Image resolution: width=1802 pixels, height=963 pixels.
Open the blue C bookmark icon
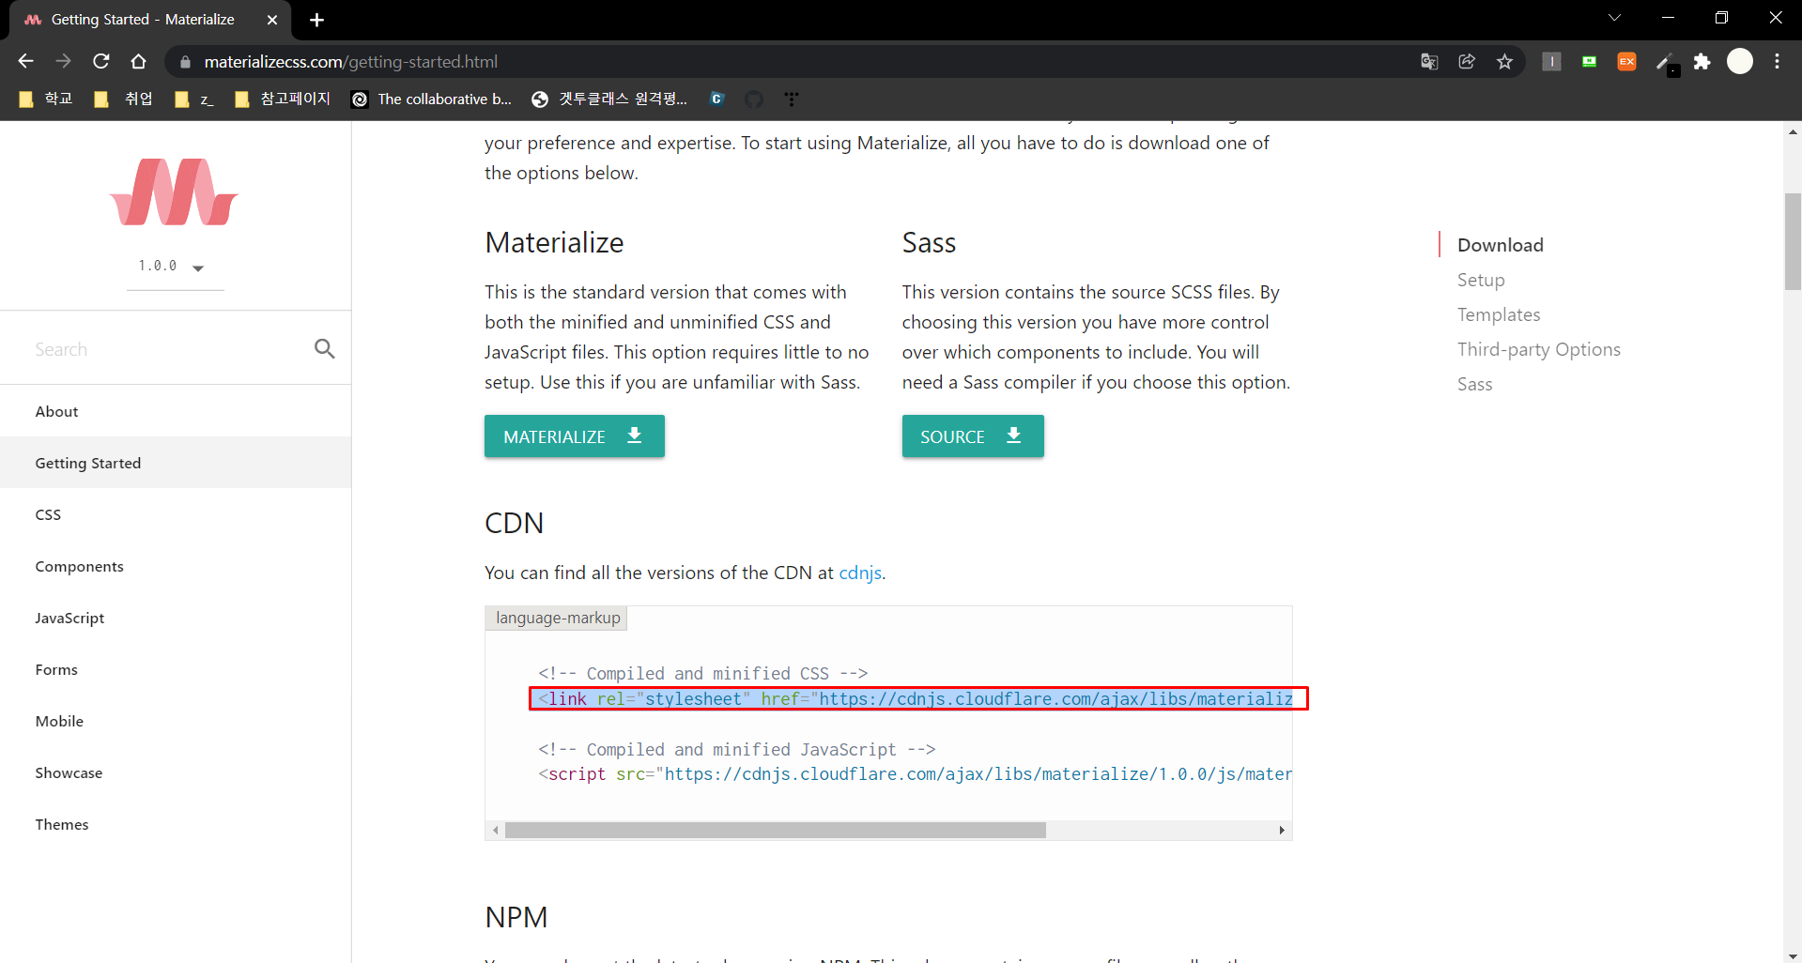(x=716, y=99)
